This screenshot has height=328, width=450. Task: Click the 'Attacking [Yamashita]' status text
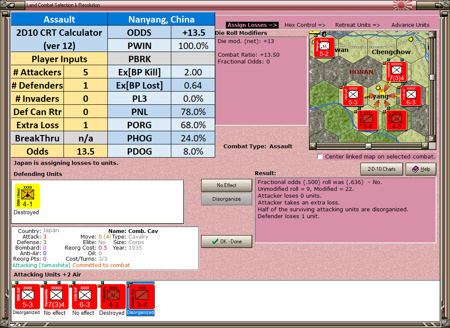coord(41,265)
